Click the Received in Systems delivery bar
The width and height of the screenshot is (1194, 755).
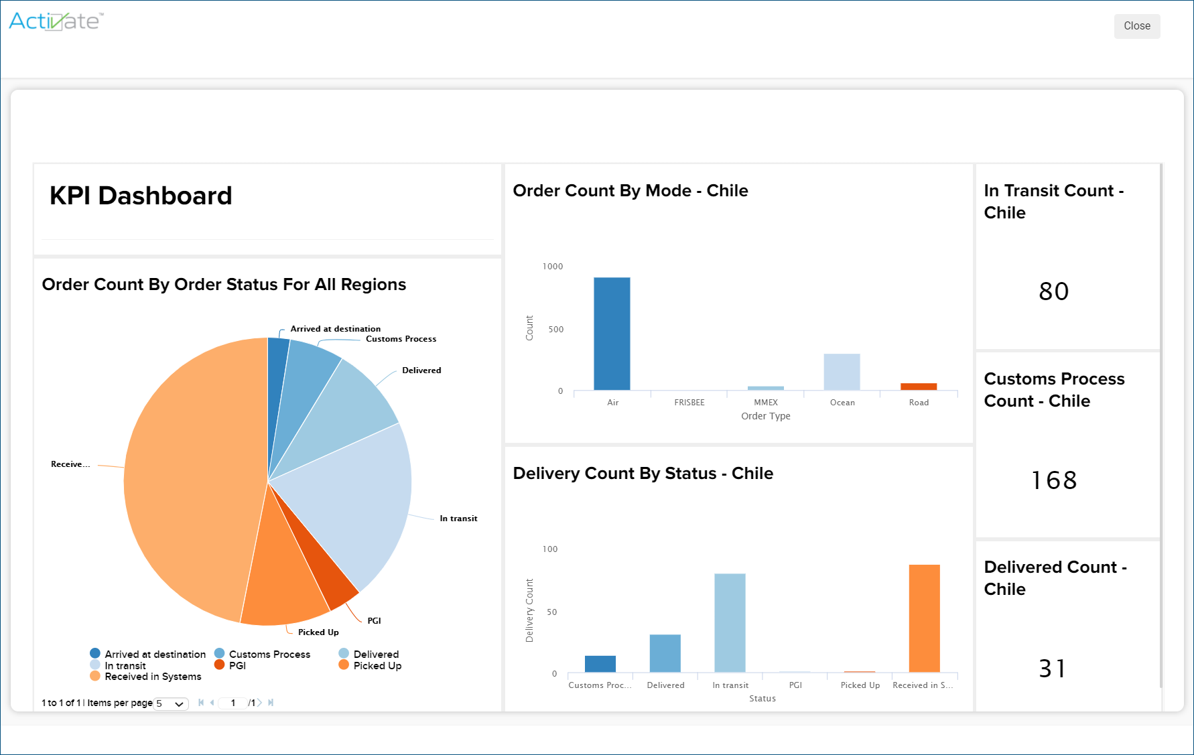click(925, 618)
